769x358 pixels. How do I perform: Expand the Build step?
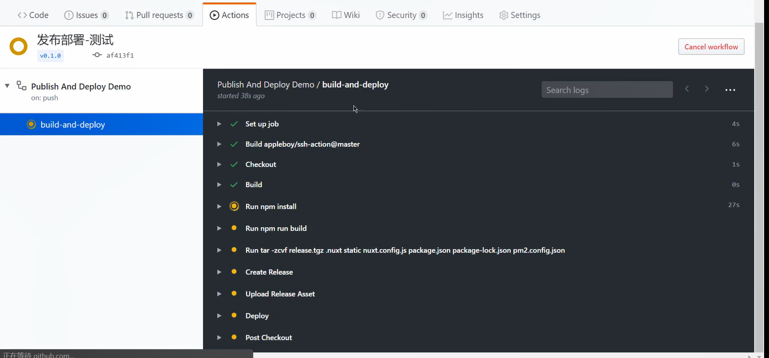tap(219, 185)
